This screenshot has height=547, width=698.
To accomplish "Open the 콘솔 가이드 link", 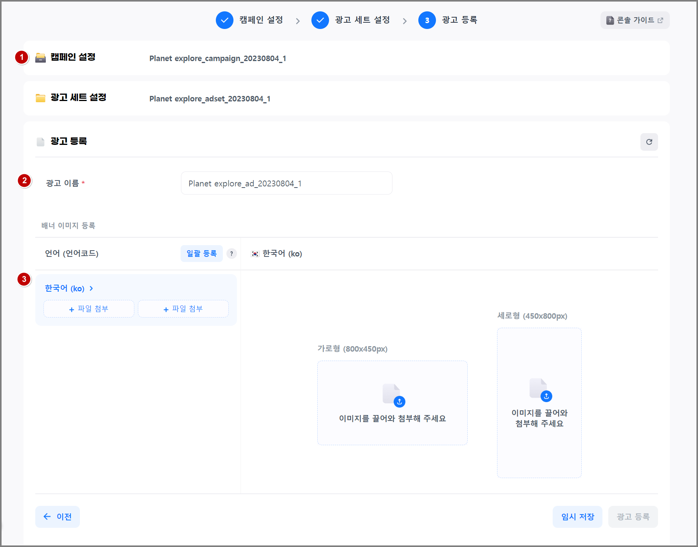I will pos(635,20).
